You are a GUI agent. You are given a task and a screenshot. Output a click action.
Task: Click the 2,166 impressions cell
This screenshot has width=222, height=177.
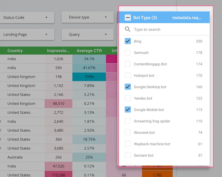click(x=58, y=95)
